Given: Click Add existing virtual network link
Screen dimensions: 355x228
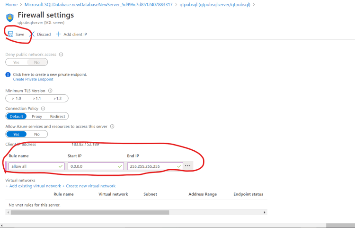Looking at the screenshot, I should click(x=33, y=186).
